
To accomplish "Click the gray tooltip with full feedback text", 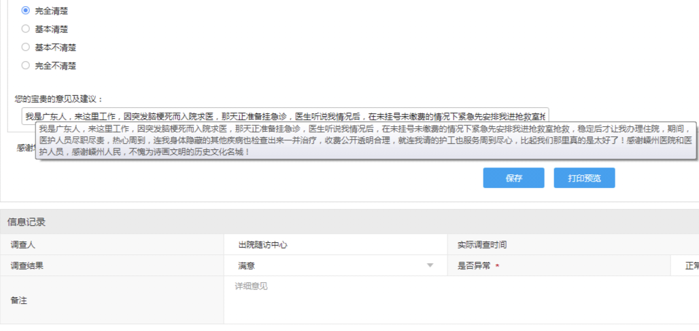I will pos(366,140).
